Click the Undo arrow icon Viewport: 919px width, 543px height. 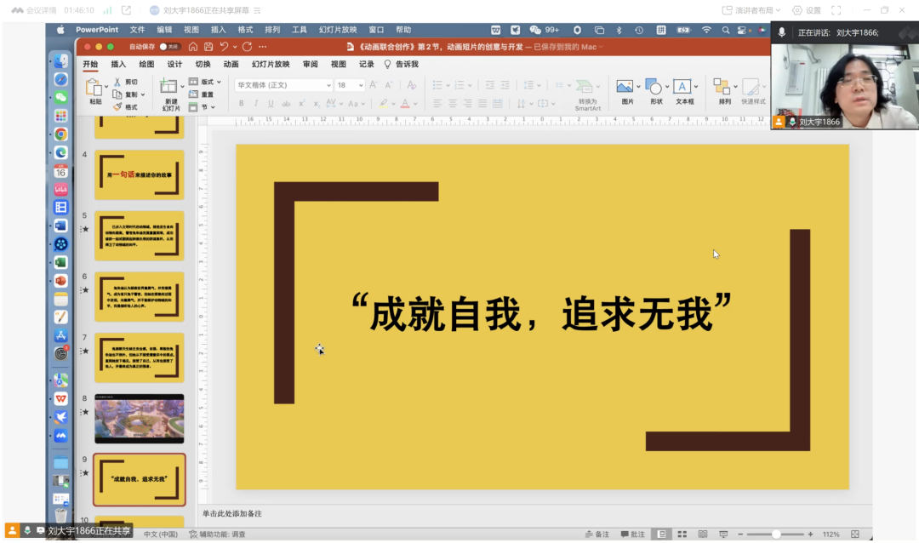coord(225,47)
